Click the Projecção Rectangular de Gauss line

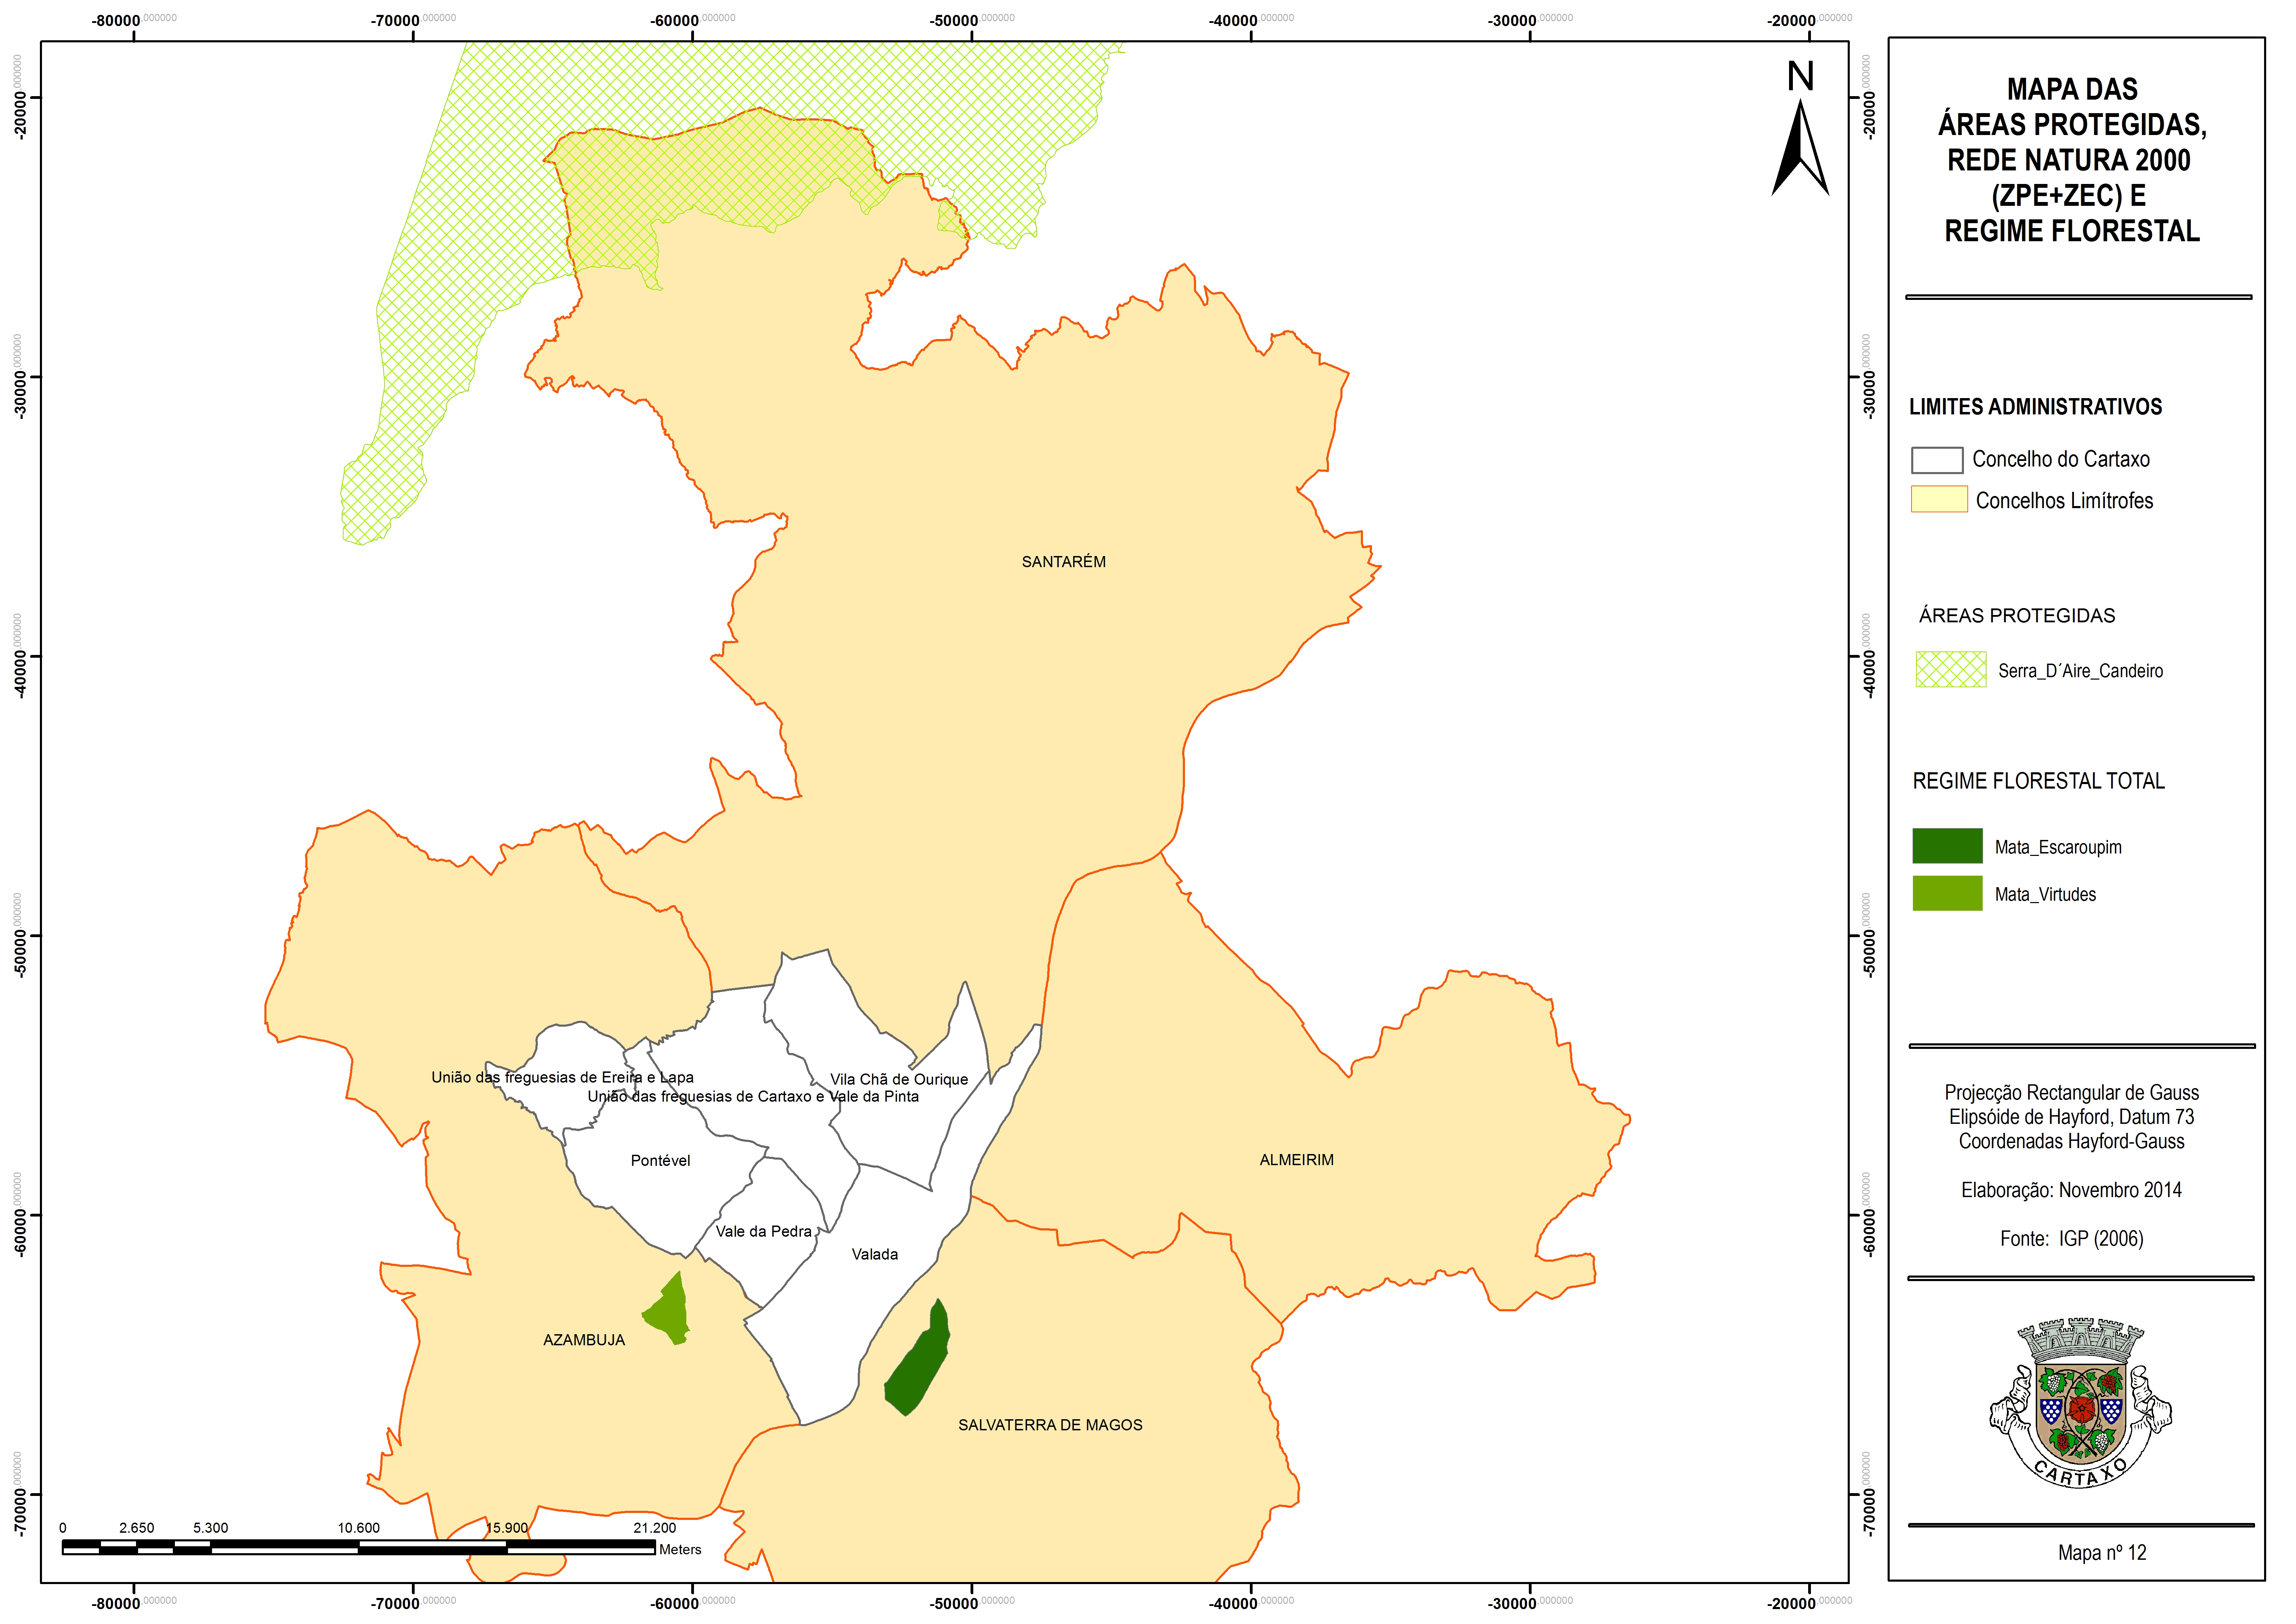[x=2071, y=1093]
